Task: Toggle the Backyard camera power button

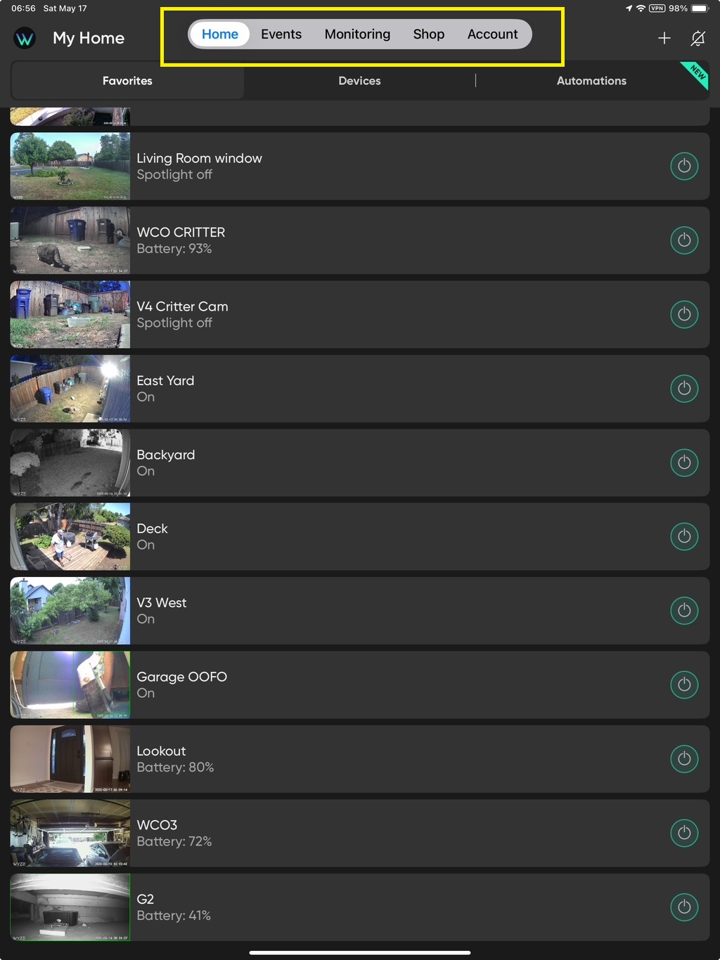Action: click(684, 462)
